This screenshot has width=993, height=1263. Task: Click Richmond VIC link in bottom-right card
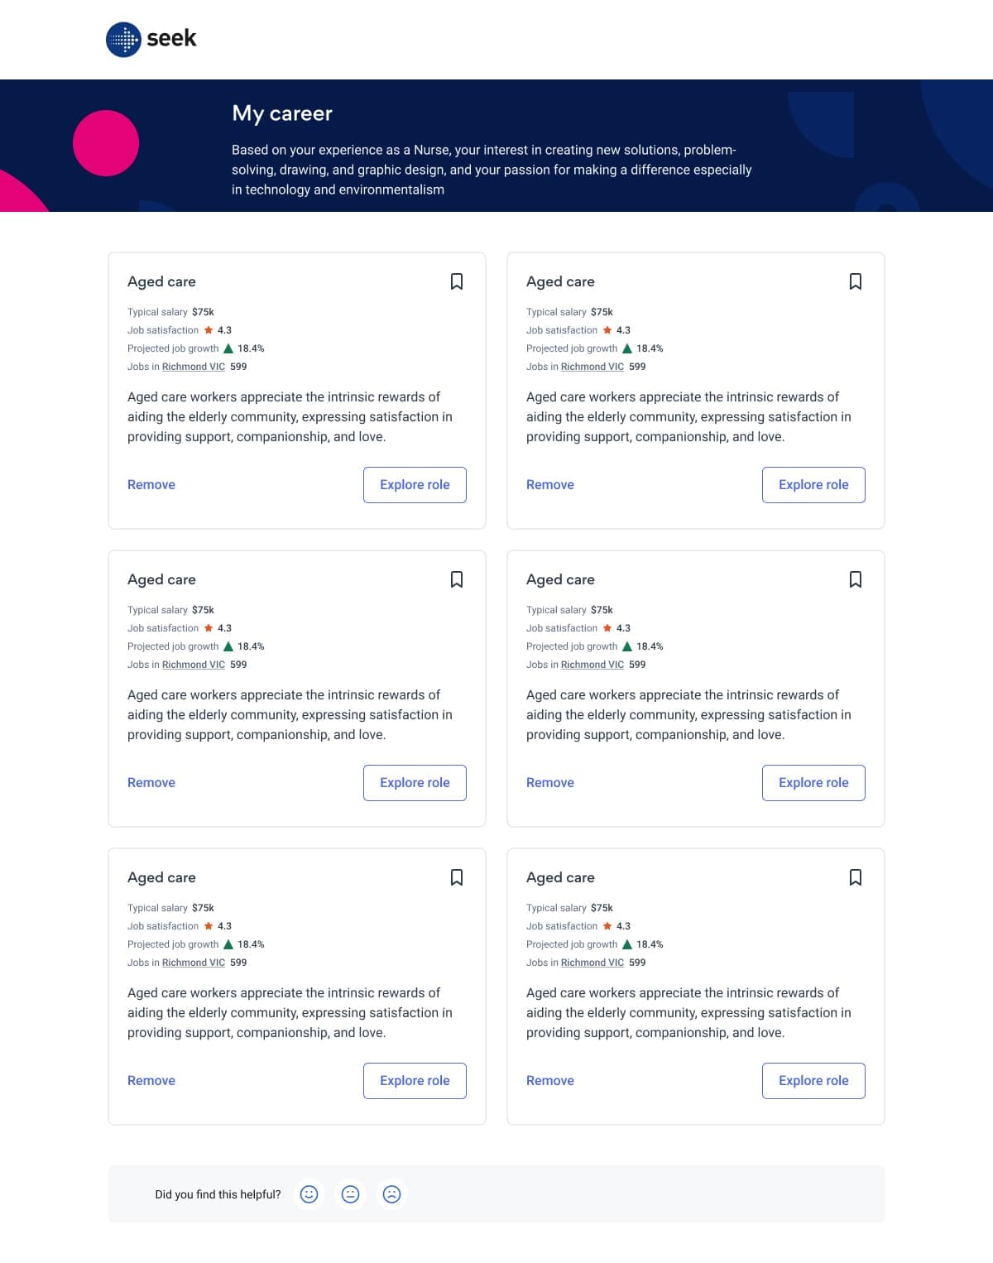click(592, 963)
